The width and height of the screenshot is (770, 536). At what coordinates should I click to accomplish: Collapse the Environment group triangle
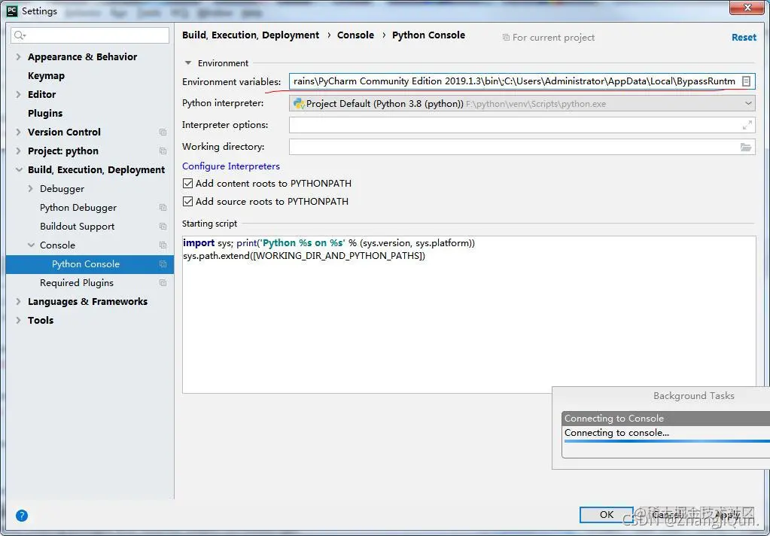[187, 63]
